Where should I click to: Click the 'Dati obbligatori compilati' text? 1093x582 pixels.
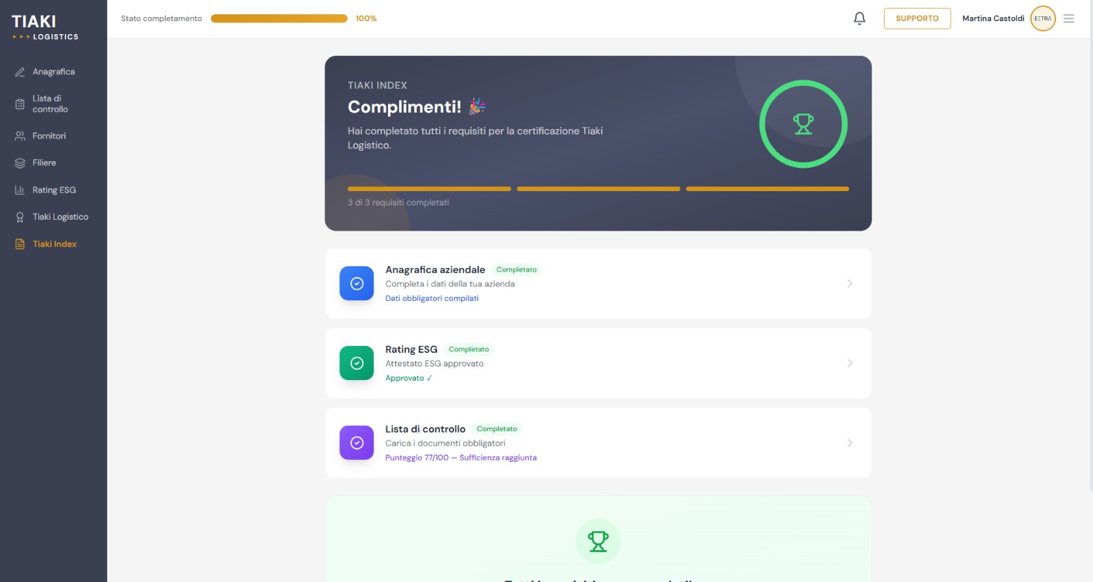coord(432,298)
